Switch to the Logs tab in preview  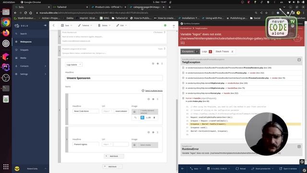coord(207,51)
